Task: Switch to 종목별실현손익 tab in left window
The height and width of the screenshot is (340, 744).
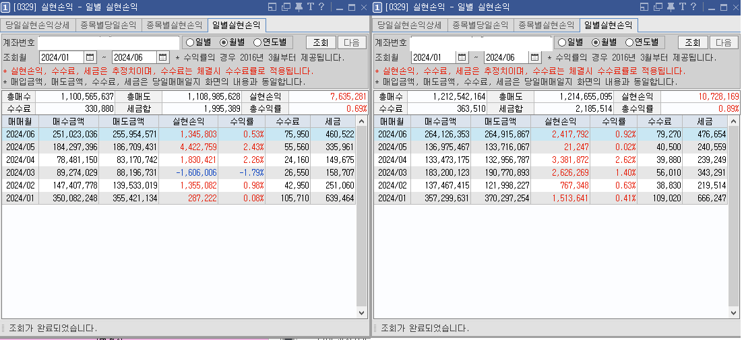Action: point(175,25)
